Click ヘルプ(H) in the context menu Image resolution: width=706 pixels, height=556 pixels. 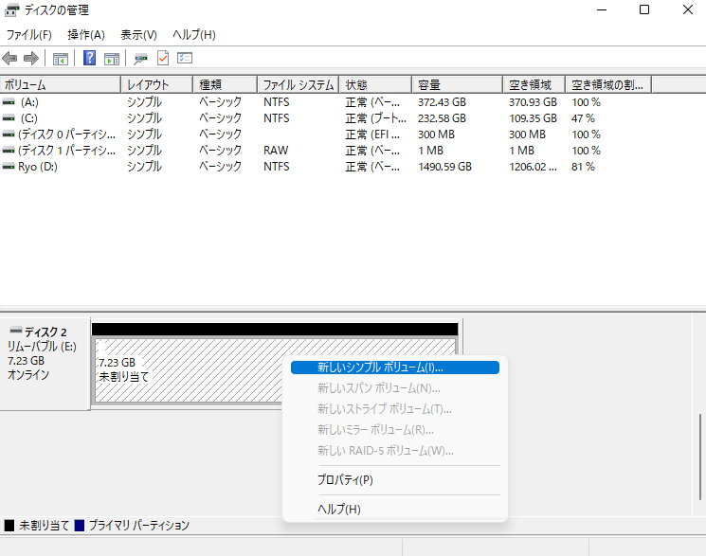(x=339, y=510)
